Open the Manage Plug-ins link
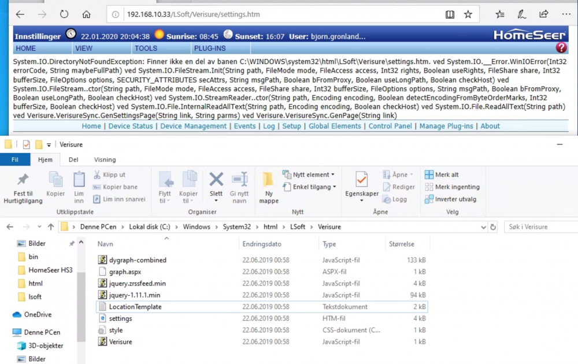The height and width of the screenshot is (364, 578). click(446, 126)
